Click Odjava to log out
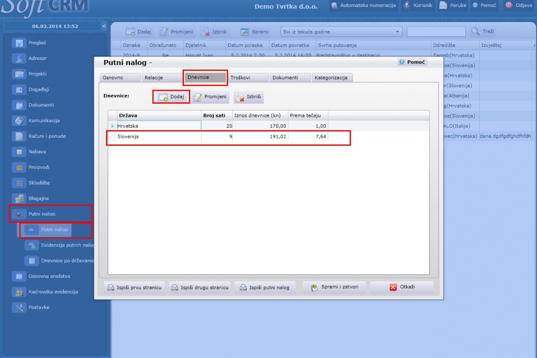This screenshot has width=537, height=358. point(519,5)
